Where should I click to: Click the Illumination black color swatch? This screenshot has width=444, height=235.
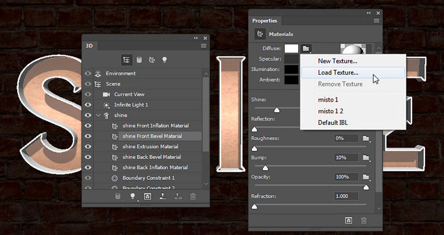pyautogui.click(x=292, y=69)
